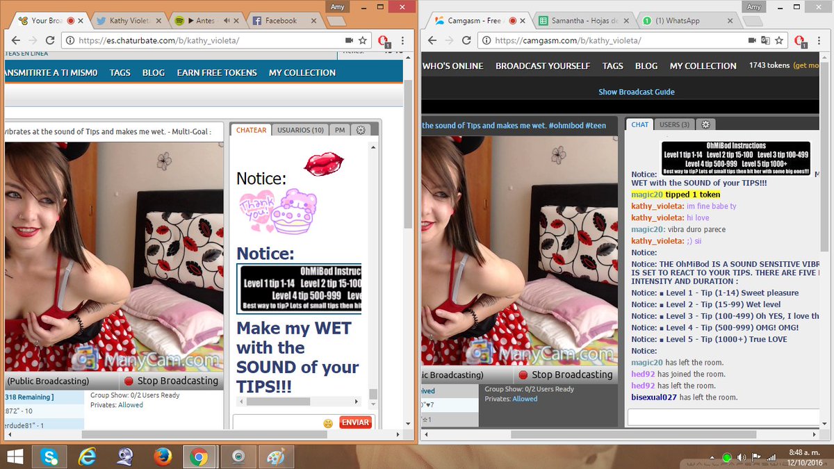The image size is (834, 469).
Task: Click username magic20 in the tipped message
Action: coord(647,195)
